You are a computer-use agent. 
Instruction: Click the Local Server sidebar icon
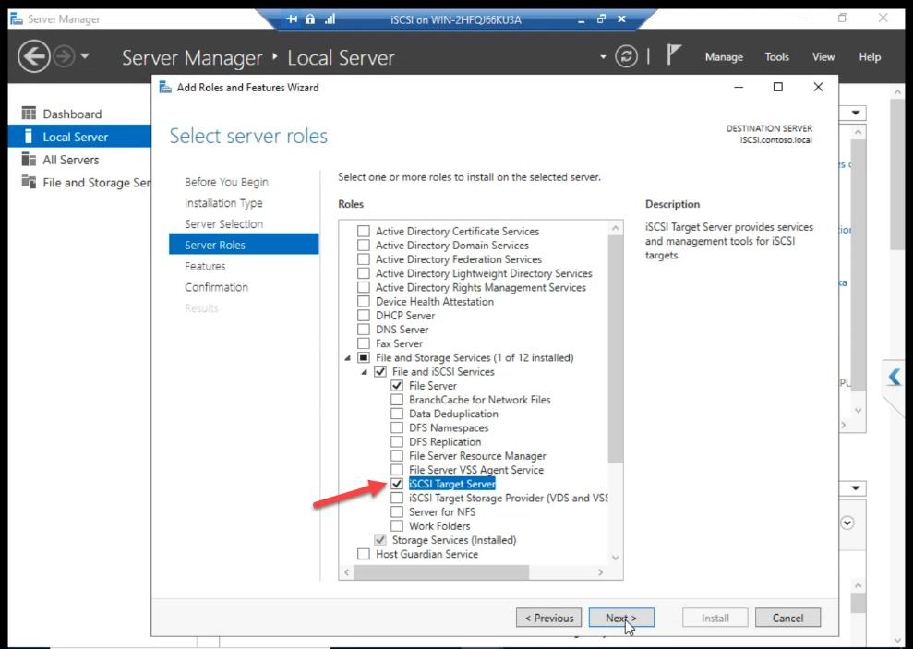28,137
